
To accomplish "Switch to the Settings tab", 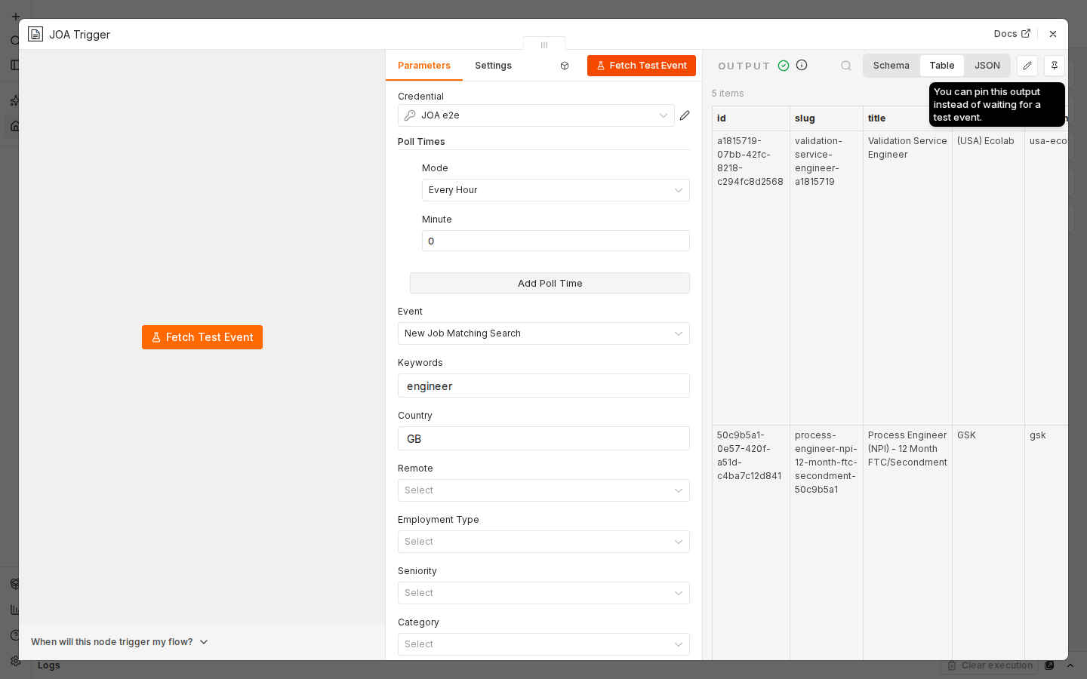I will tap(493, 66).
